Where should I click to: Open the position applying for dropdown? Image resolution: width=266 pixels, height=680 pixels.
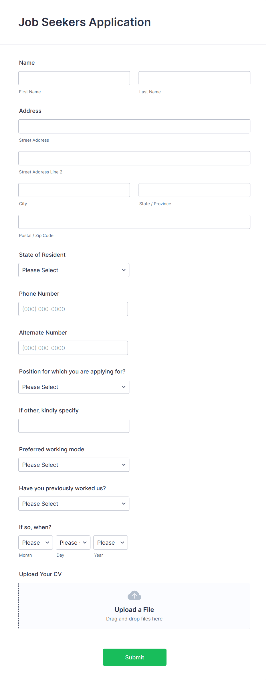pyautogui.click(x=74, y=387)
